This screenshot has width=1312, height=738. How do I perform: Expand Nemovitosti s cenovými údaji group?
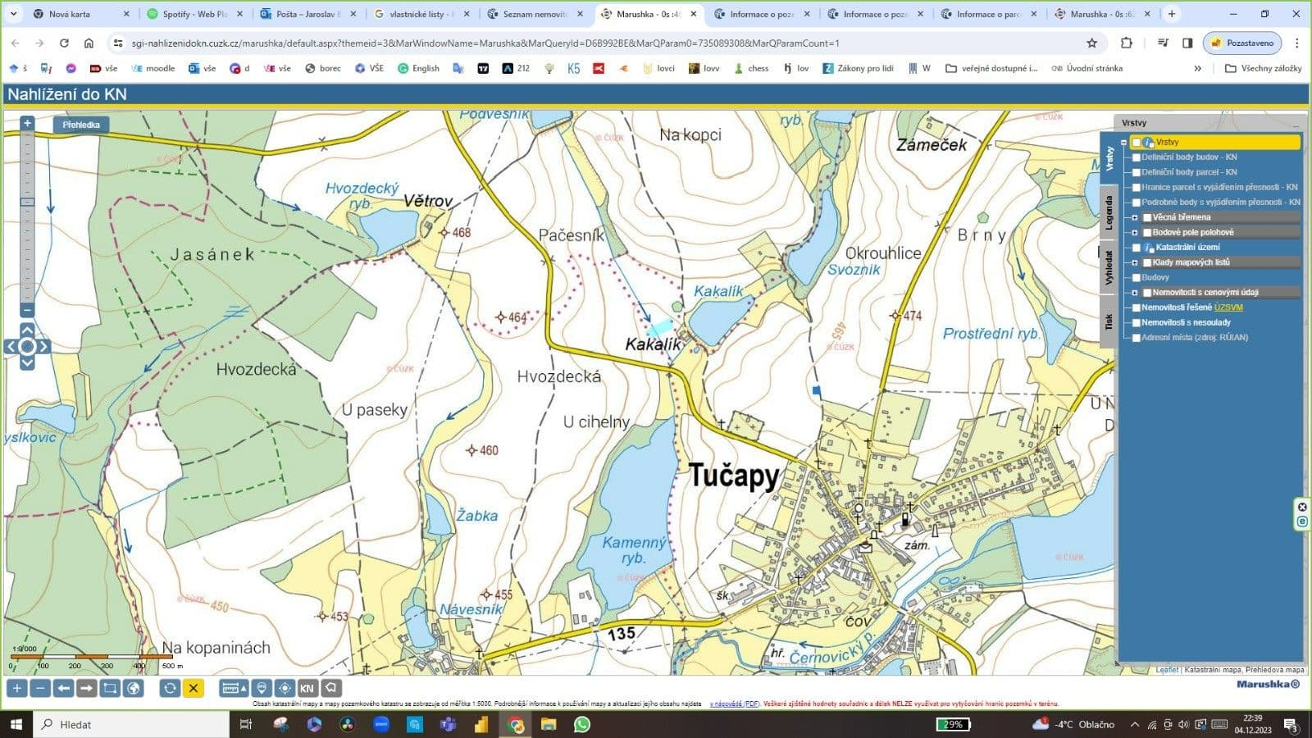(x=1135, y=293)
